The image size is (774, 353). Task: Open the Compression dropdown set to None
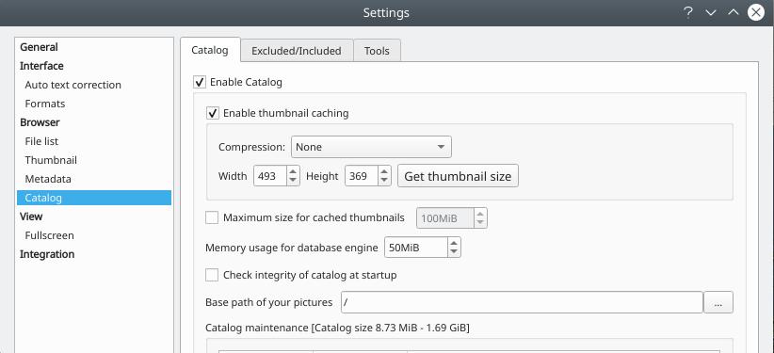click(371, 147)
